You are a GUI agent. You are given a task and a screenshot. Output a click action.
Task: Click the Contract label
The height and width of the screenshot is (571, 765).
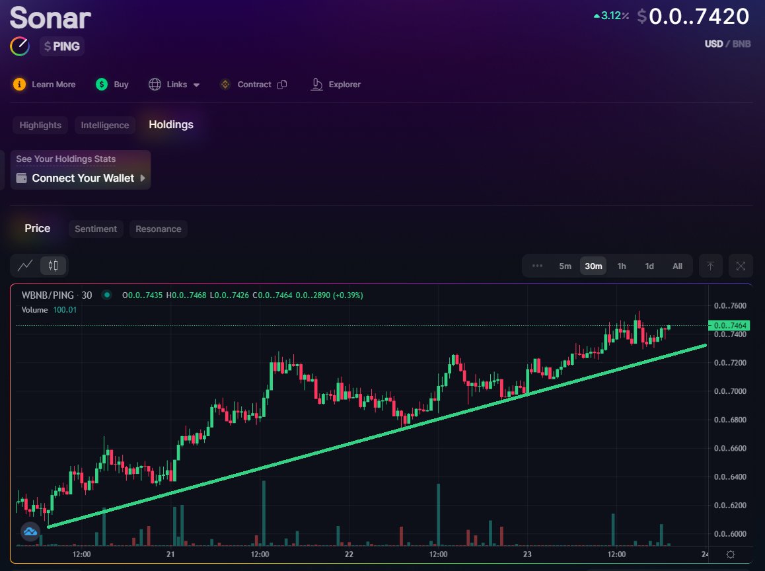click(254, 85)
